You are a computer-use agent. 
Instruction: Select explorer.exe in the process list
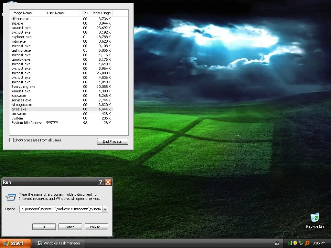[61, 37]
